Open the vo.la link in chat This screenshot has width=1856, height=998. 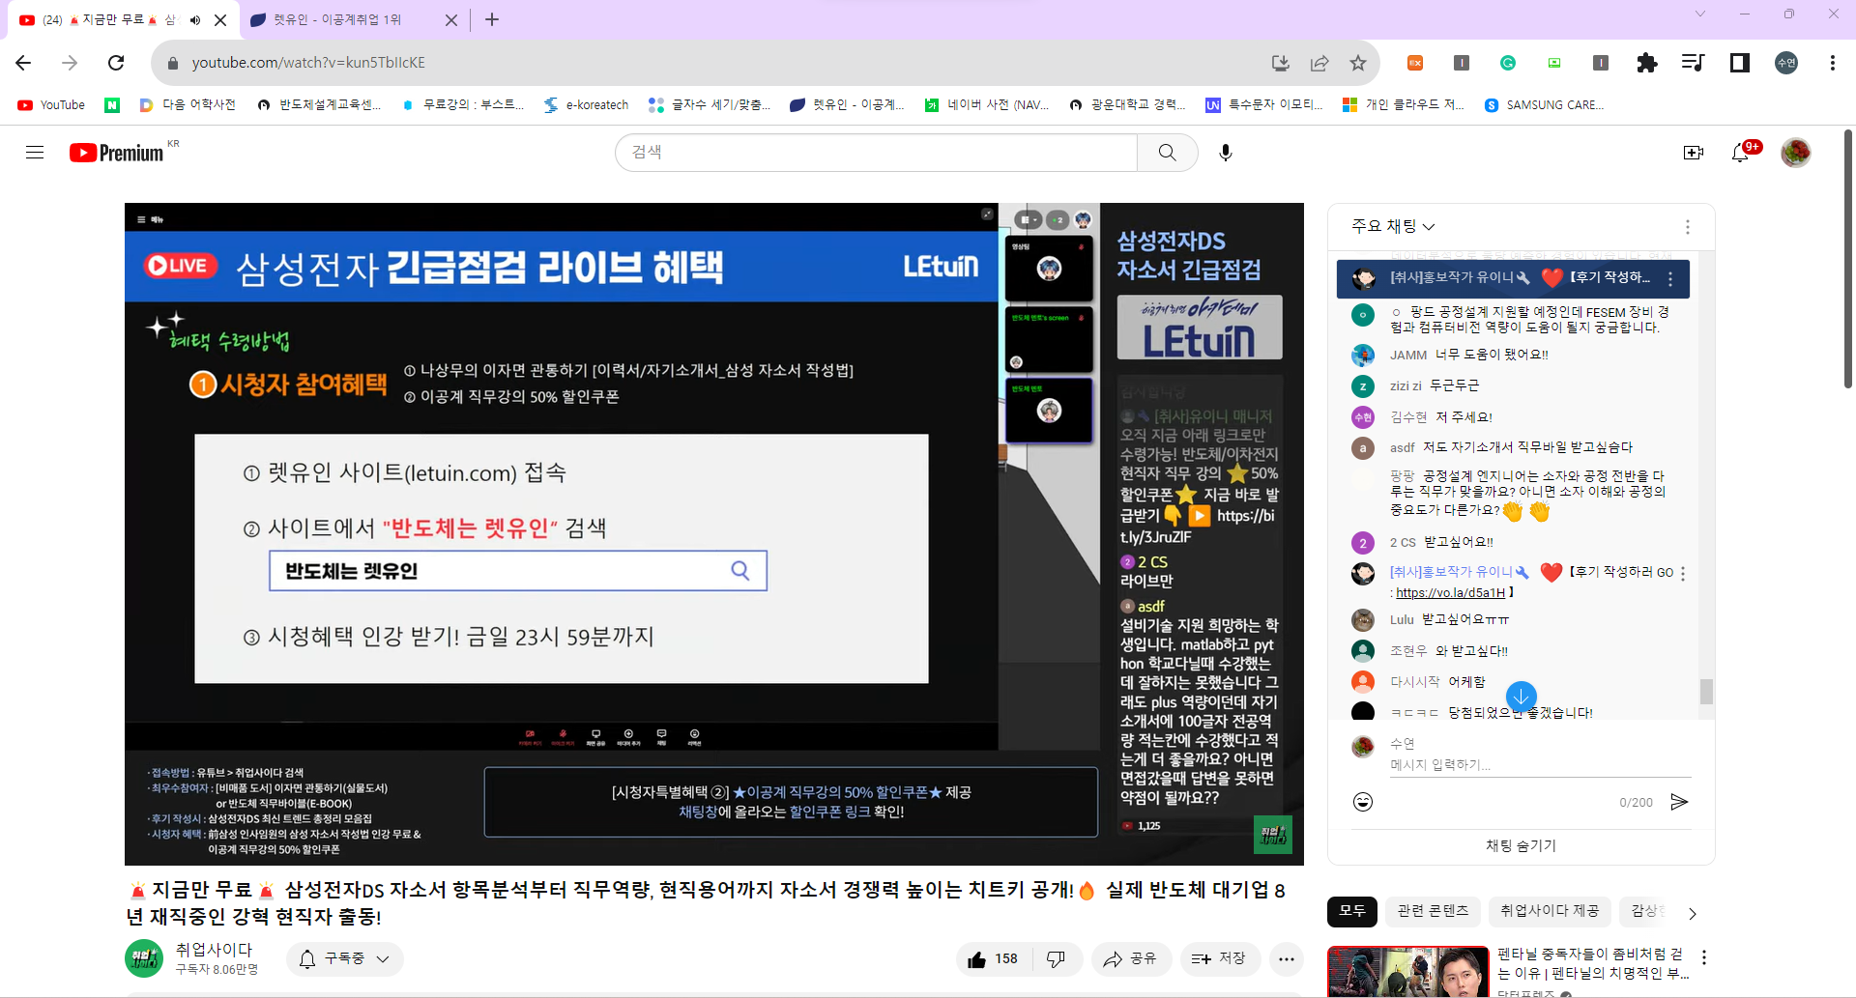pos(1450,592)
